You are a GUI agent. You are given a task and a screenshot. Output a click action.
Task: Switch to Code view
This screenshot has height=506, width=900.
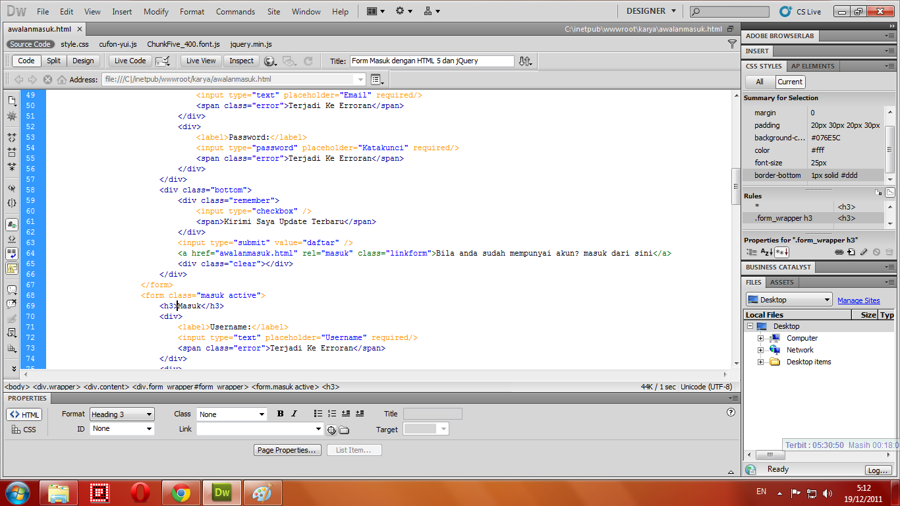(x=26, y=61)
